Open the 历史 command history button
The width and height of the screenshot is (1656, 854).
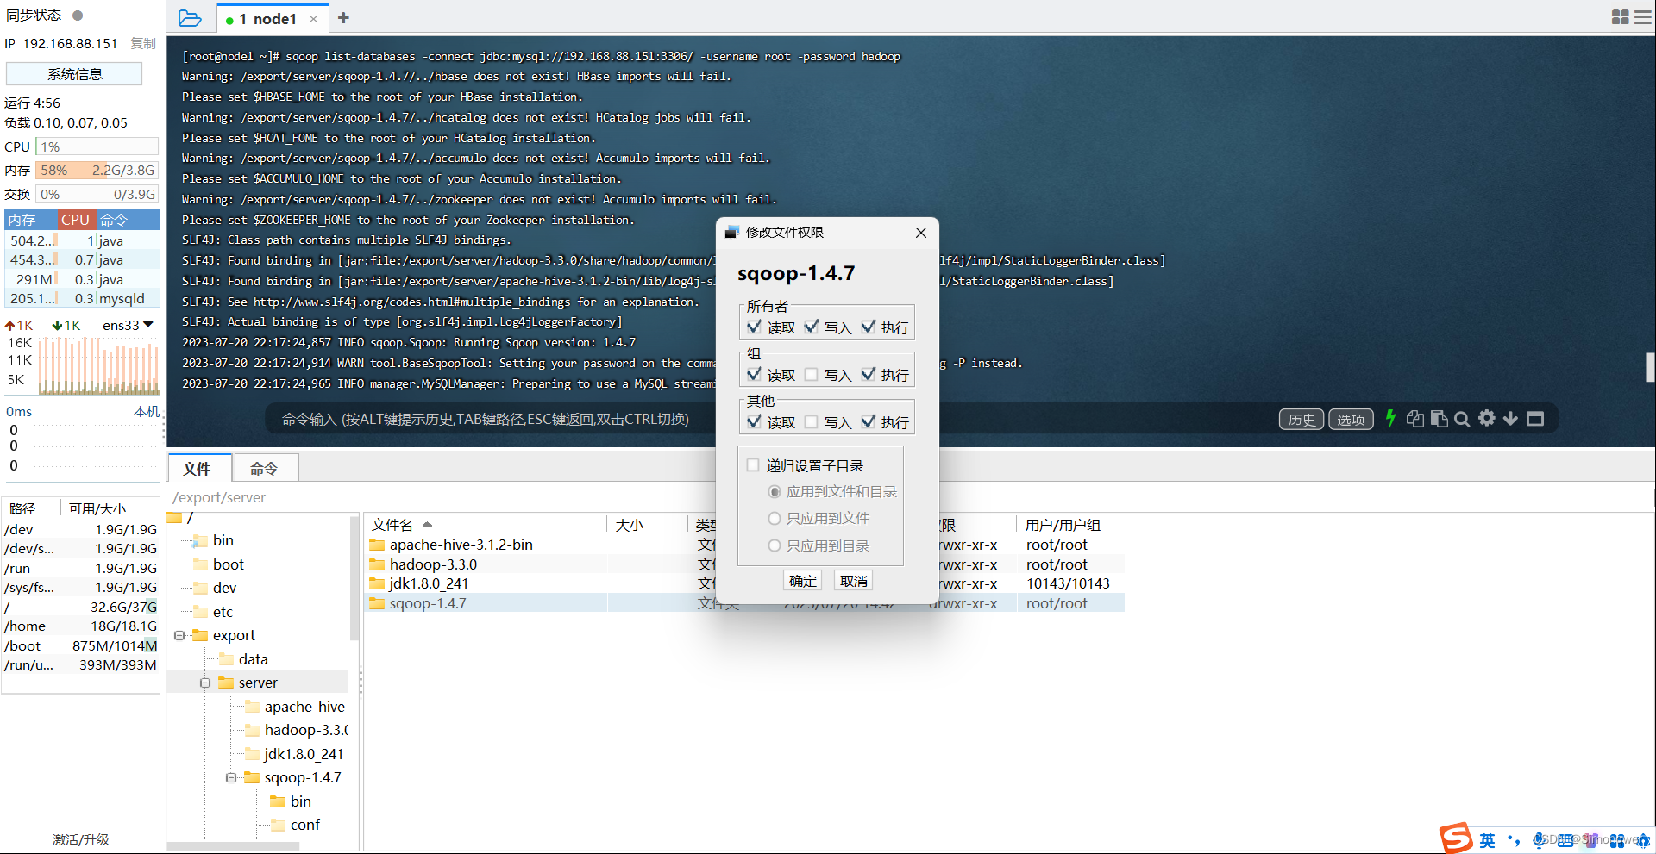tap(1302, 419)
